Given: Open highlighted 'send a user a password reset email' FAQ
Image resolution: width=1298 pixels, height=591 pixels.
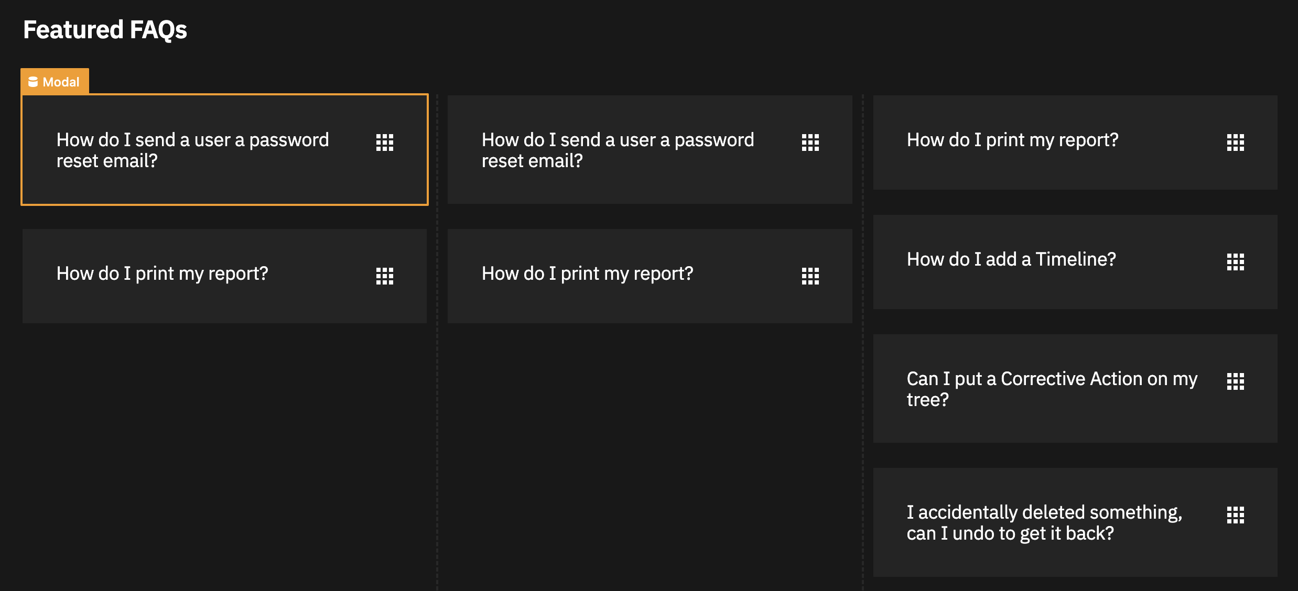Looking at the screenshot, I should pos(192,150).
